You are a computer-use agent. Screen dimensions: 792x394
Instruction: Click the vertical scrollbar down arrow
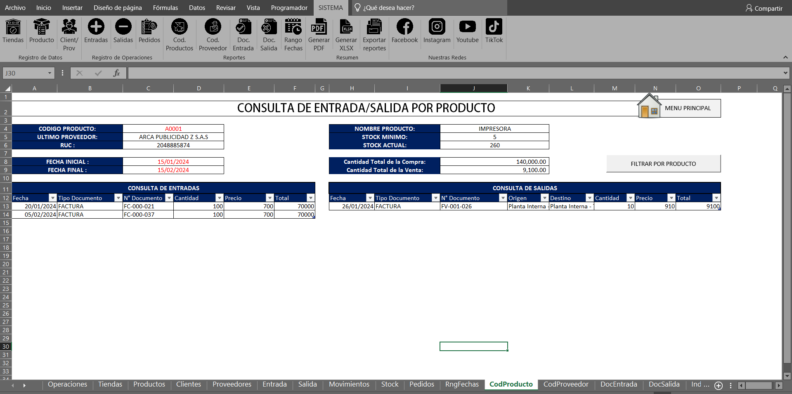[787, 376]
